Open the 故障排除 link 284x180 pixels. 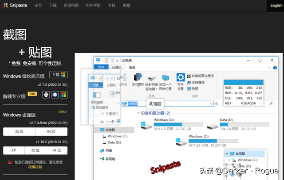[x=35, y=167]
